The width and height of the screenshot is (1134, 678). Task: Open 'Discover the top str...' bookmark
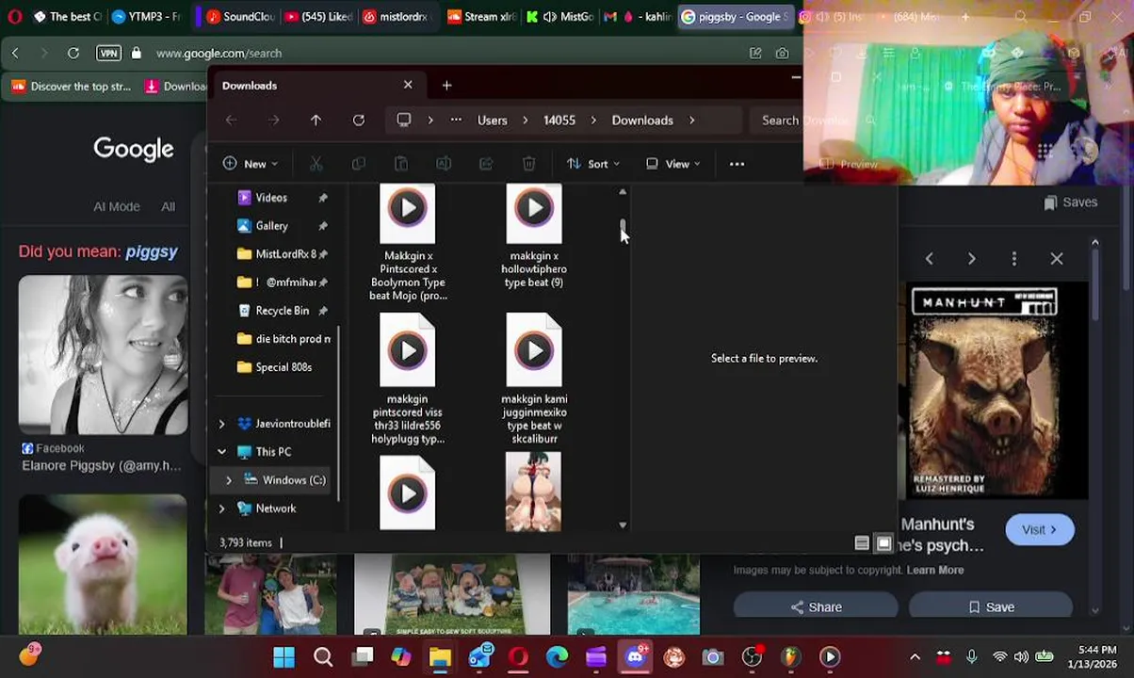click(71, 87)
